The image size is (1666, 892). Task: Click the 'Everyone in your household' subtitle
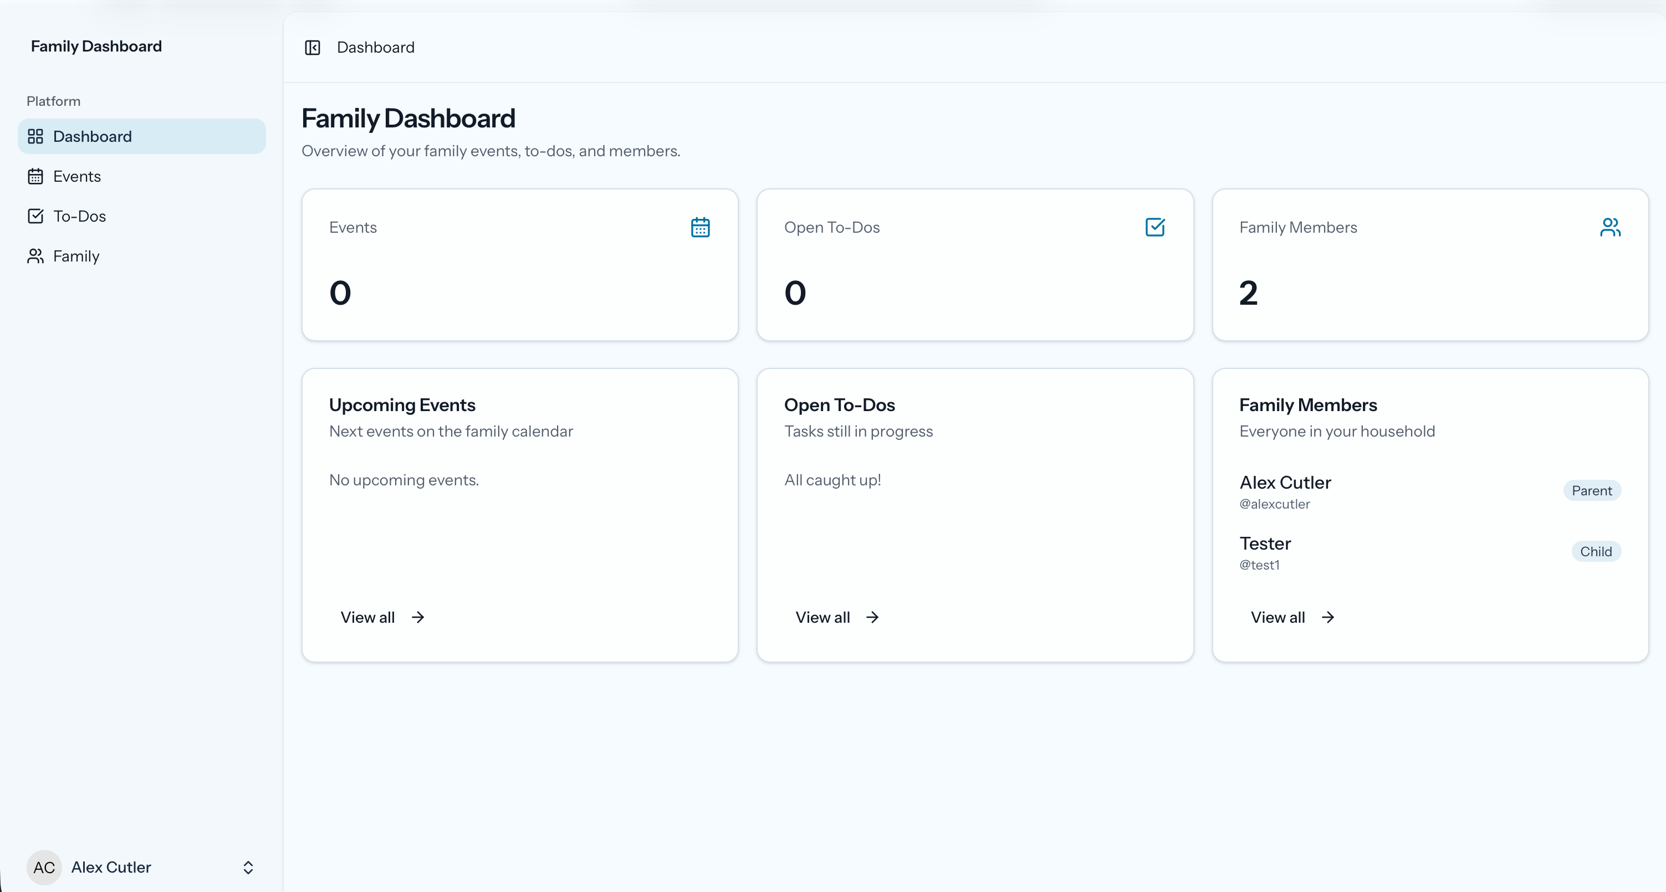1337,431
